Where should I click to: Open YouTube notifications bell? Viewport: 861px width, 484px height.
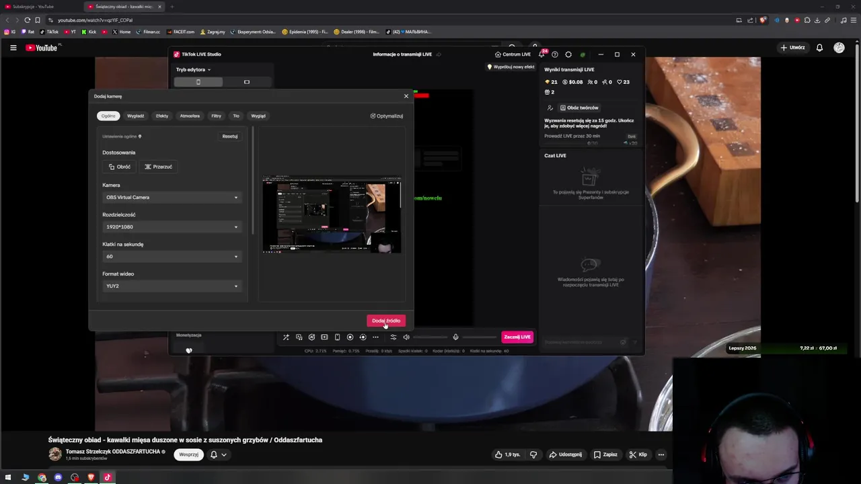pos(819,48)
